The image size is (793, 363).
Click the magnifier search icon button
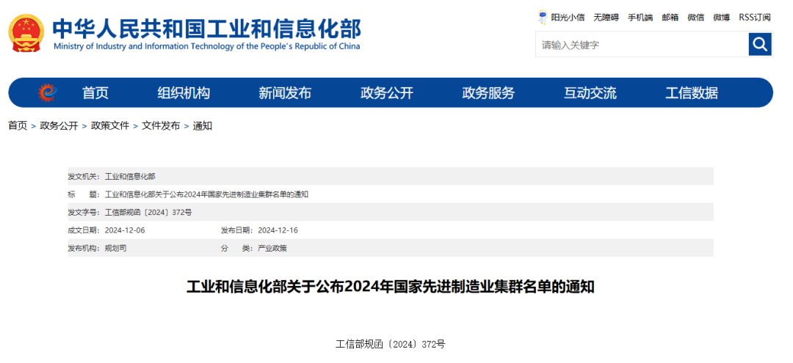(760, 45)
